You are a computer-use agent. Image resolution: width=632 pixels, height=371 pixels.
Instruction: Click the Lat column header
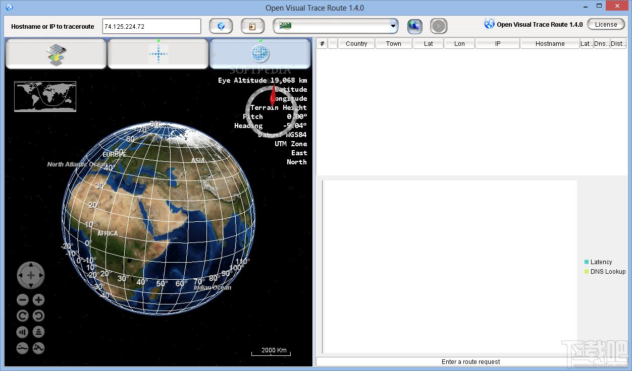pos(428,44)
